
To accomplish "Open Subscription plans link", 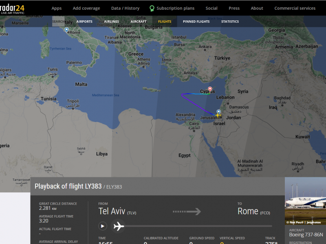I will click(x=175, y=8).
